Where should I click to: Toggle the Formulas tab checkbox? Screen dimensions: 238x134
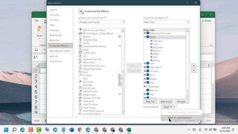148,71
